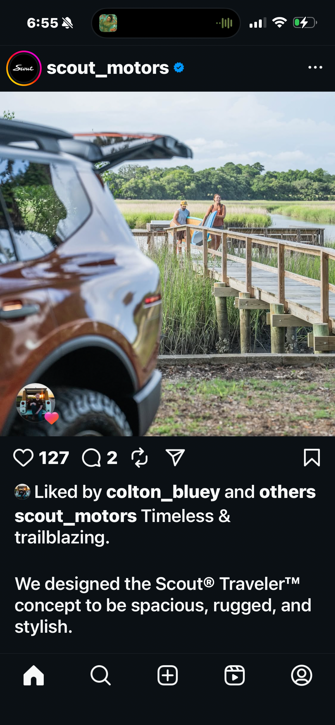The height and width of the screenshot is (725, 335).
Task: View colton_bluey's profile from likes
Action: [x=163, y=492]
